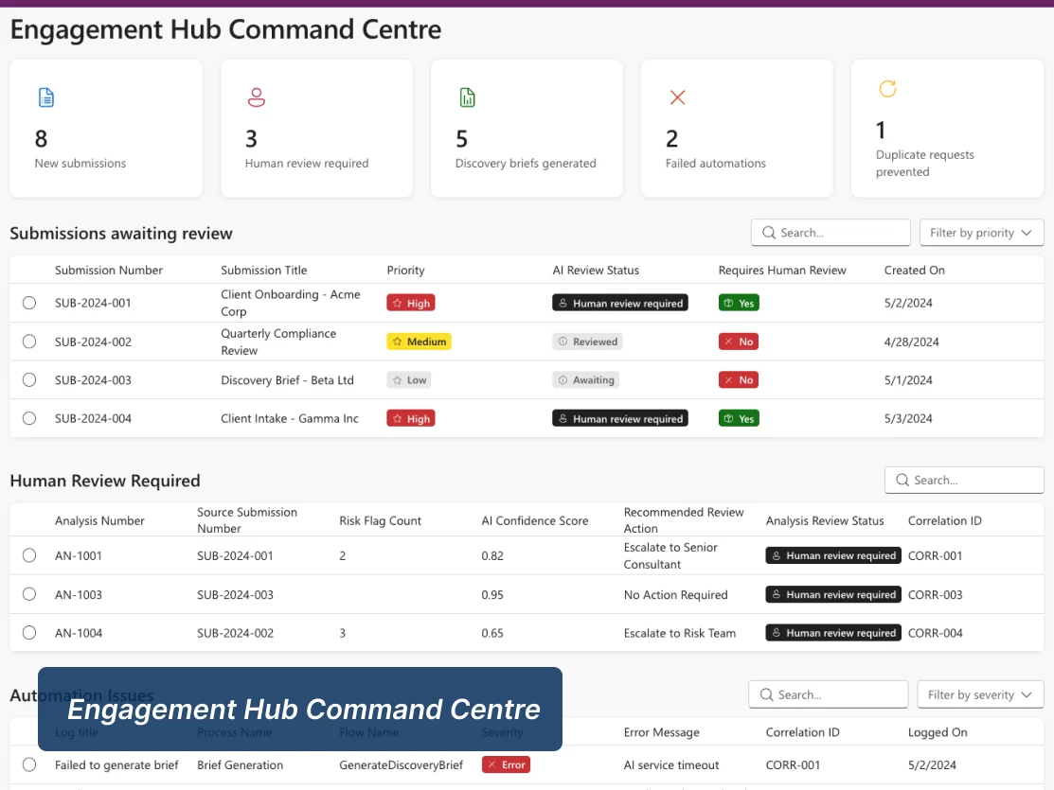Open the Duplicate requests prevented card
Viewport: 1054px width, 790px height.
[947, 129]
